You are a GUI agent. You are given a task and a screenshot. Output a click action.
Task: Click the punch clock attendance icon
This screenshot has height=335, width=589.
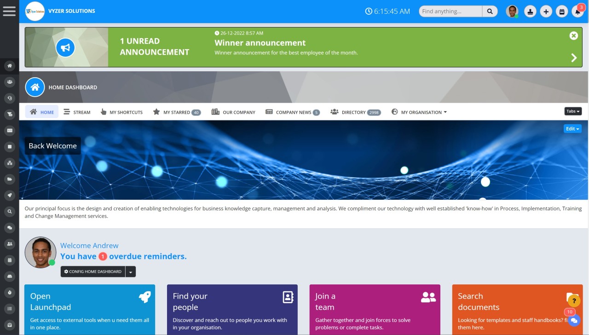tap(530, 11)
